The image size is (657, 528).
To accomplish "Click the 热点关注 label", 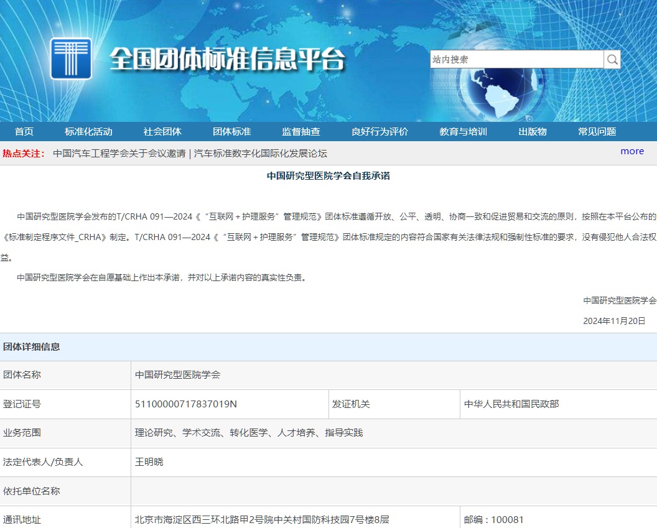I will click(x=23, y=153).
